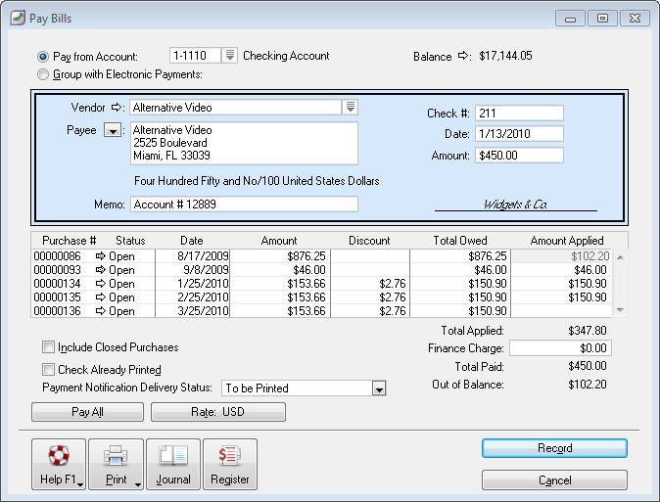Click the Record button
660x502 pixels.
coord(554,448)
